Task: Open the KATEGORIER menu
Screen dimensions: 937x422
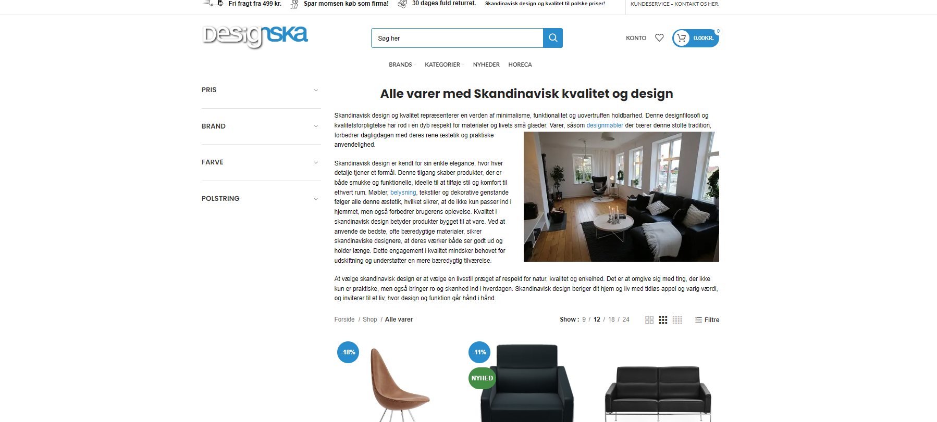Action: pos(443,65)
